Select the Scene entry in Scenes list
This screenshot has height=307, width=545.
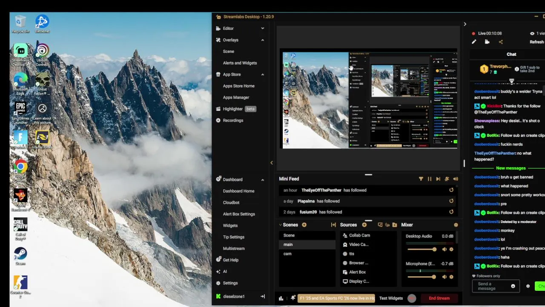click(x=307, y=235)
